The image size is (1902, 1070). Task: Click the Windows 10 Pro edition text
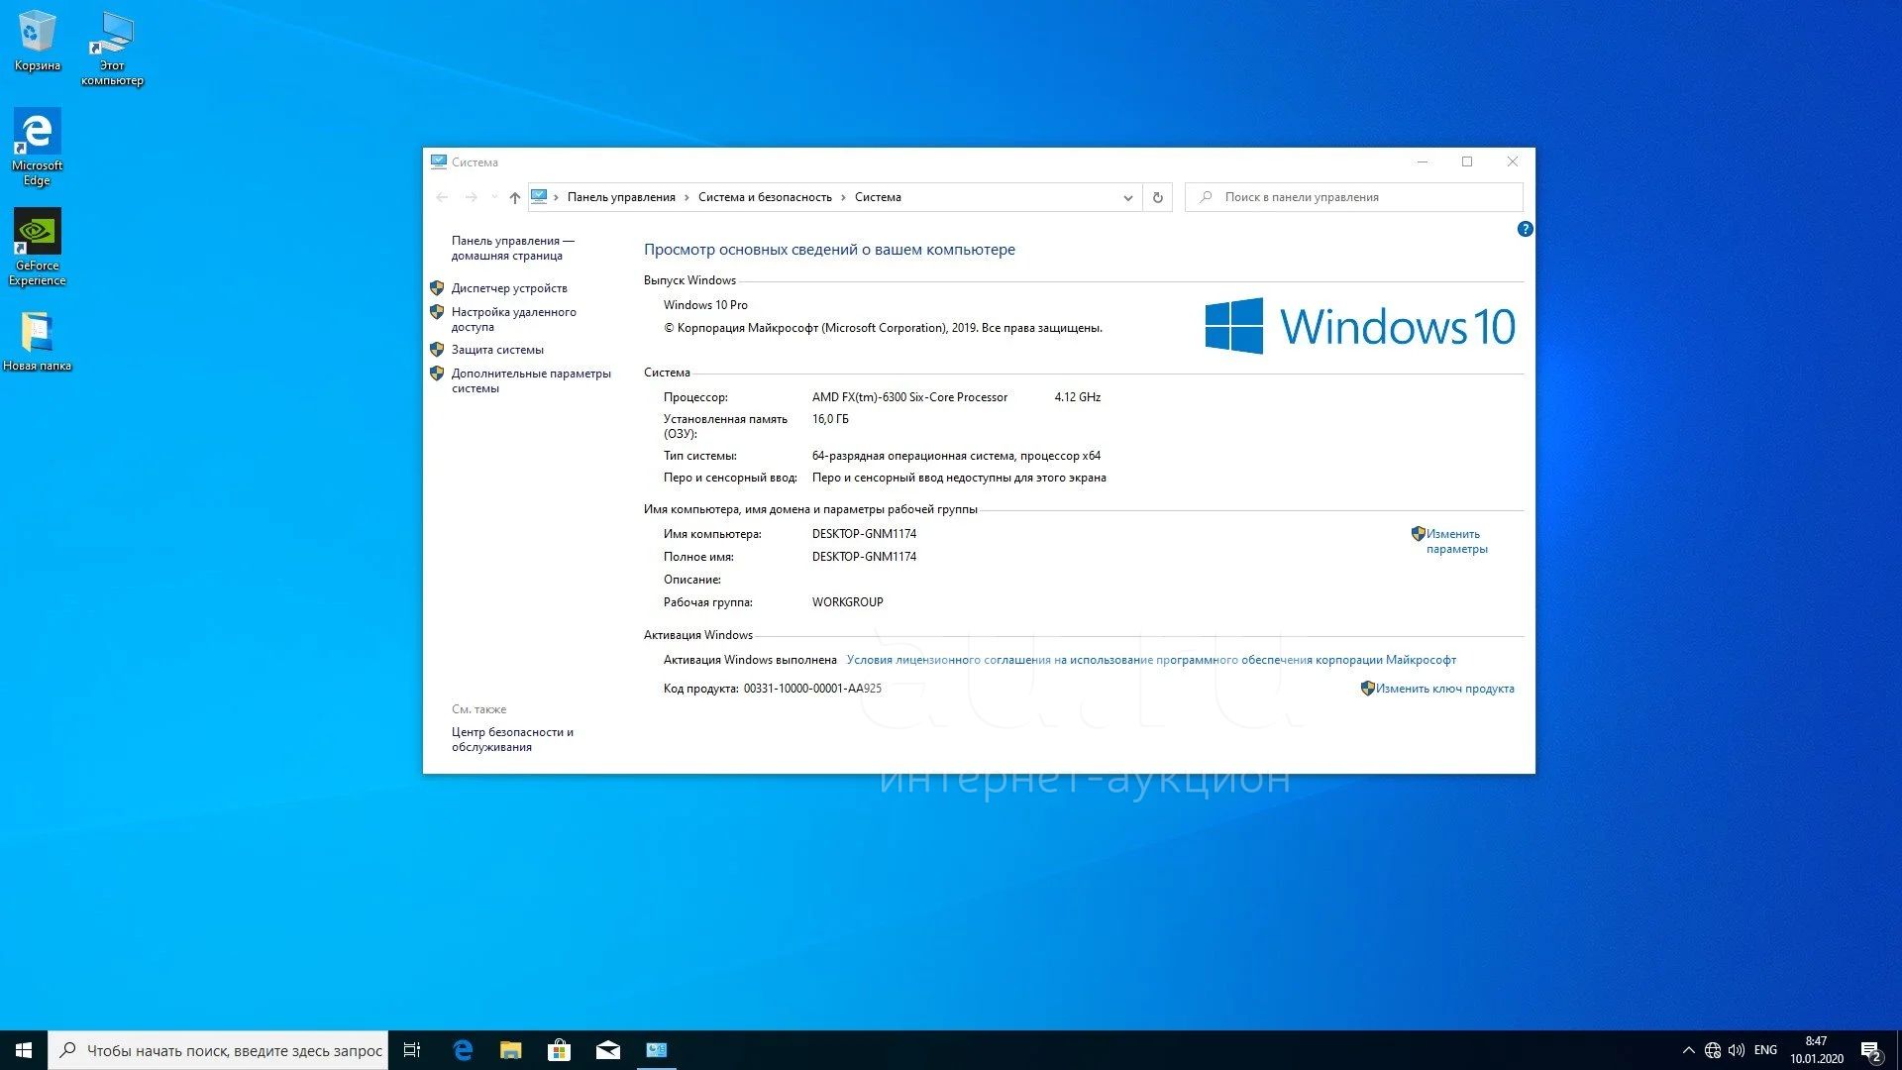(705, 305)
